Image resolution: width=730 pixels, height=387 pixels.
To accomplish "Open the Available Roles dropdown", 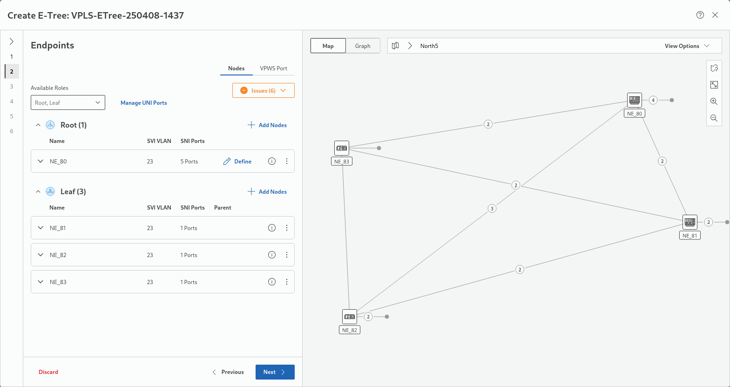I will 68,102.
